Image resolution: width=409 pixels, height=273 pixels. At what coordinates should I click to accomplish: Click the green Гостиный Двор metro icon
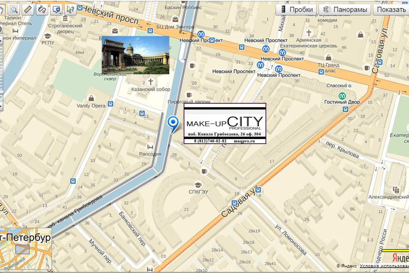click(342, 96)
